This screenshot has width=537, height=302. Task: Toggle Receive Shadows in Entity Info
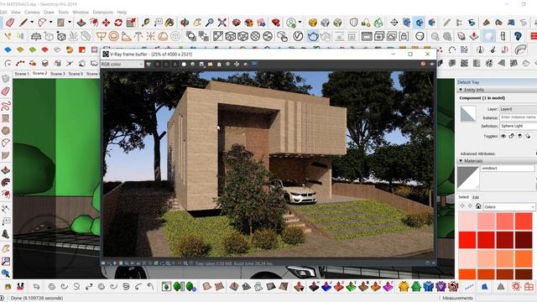coord(520,136)
